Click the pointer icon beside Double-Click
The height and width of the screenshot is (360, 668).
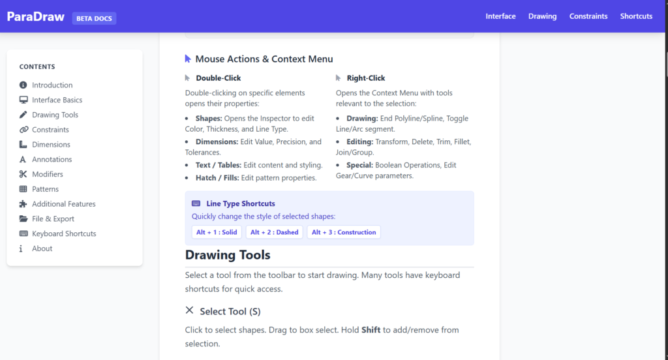coord(187,78)
